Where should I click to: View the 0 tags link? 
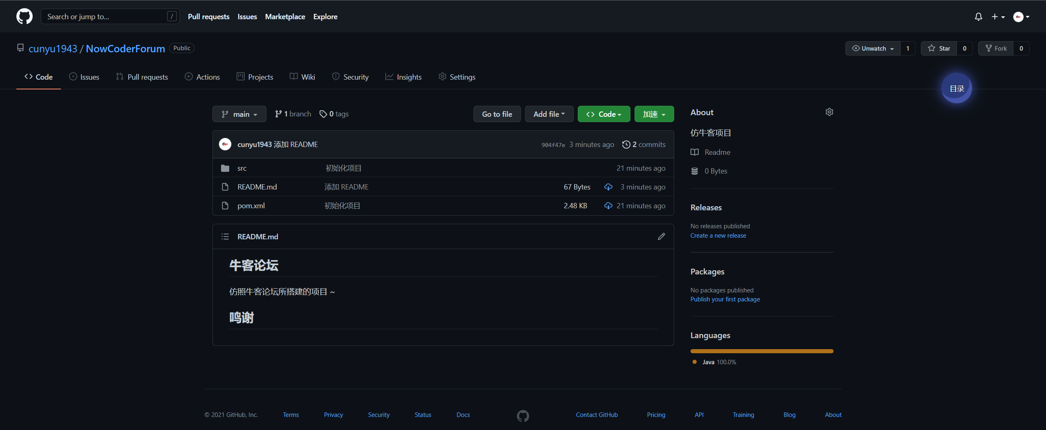334,114
